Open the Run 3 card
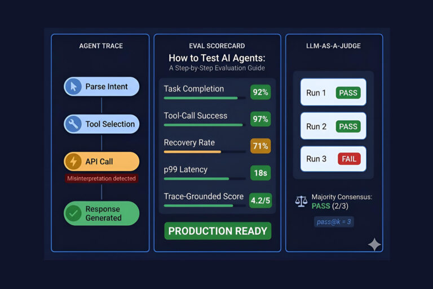This screenshot has height=289, width=433. pos(333,159)
